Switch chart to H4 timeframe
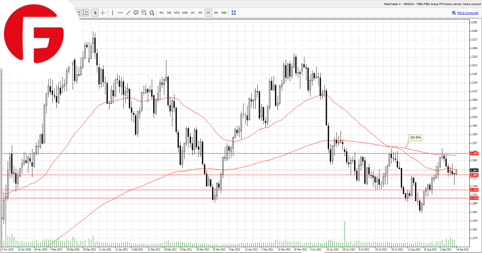Screen dimensions: 482x253 point(200,13)
